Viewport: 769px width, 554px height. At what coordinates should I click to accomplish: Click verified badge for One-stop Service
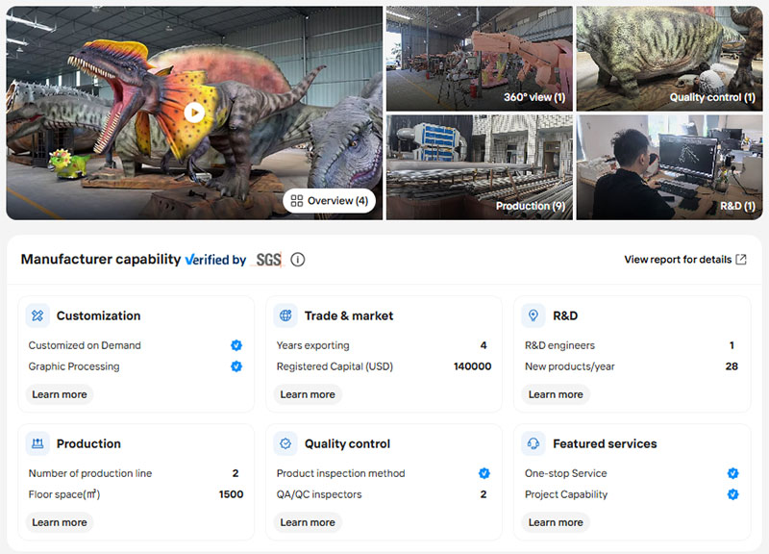pyautogui.click(x=732, y=473)
